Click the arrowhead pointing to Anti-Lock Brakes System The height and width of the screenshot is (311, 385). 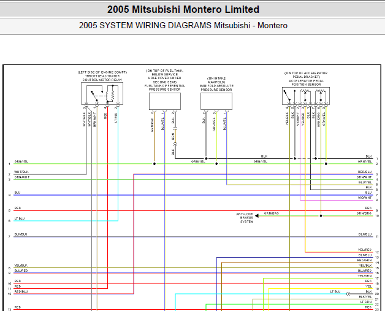click(257, 216)
